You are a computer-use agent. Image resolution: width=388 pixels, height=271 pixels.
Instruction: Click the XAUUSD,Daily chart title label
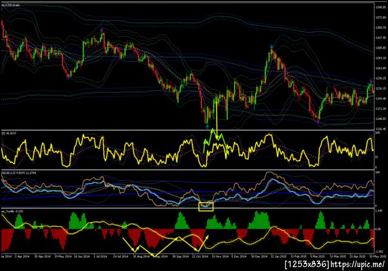click(11, 5)
